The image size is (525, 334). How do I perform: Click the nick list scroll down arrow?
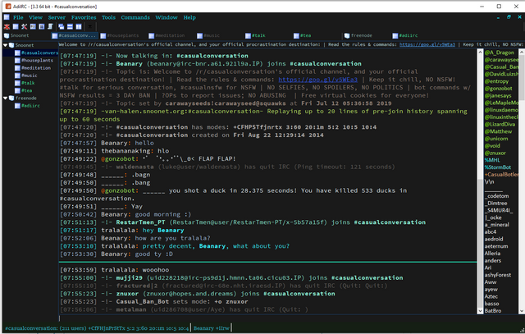tap(522, 311)
